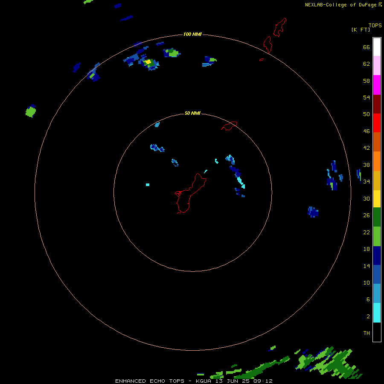Click the '26' legend value label
Viewport: 384px width, 384px height.
367,215
